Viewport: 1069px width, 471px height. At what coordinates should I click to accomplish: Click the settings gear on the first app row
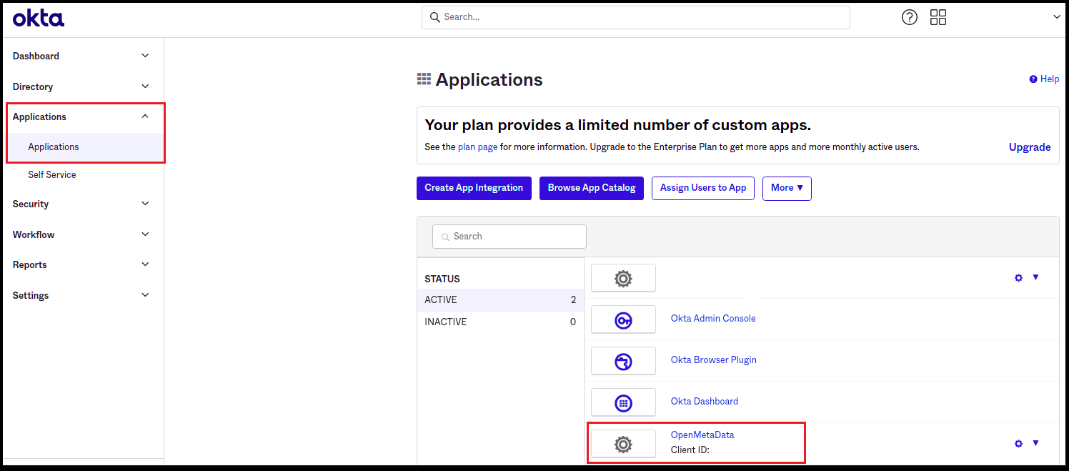coord(1018,277)
